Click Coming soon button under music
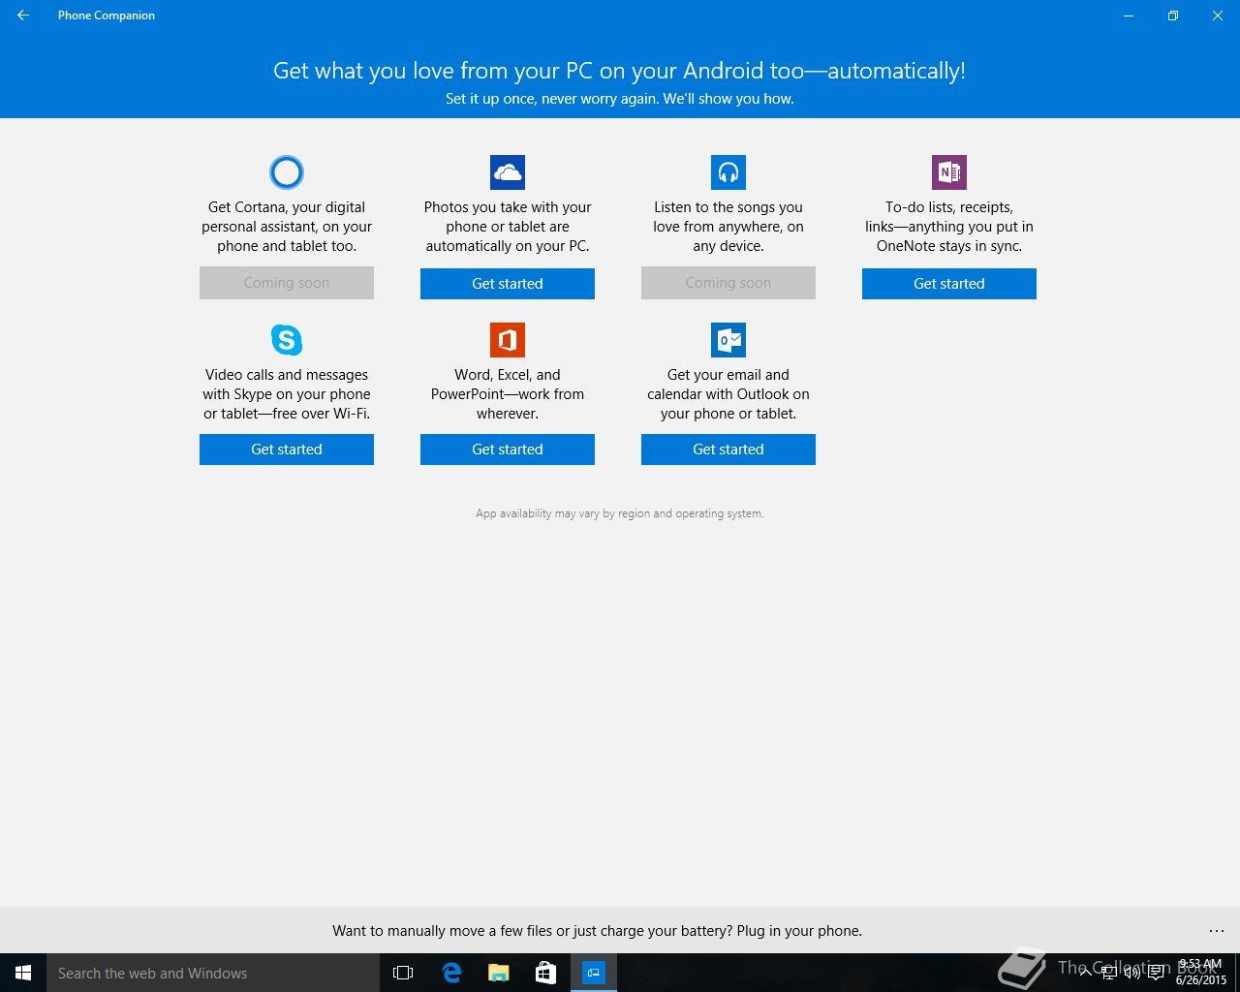Screen dimensions: 1240x992 click(728, 284)
